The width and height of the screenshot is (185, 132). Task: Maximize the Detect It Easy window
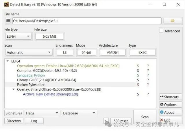(x=164, y=4)
